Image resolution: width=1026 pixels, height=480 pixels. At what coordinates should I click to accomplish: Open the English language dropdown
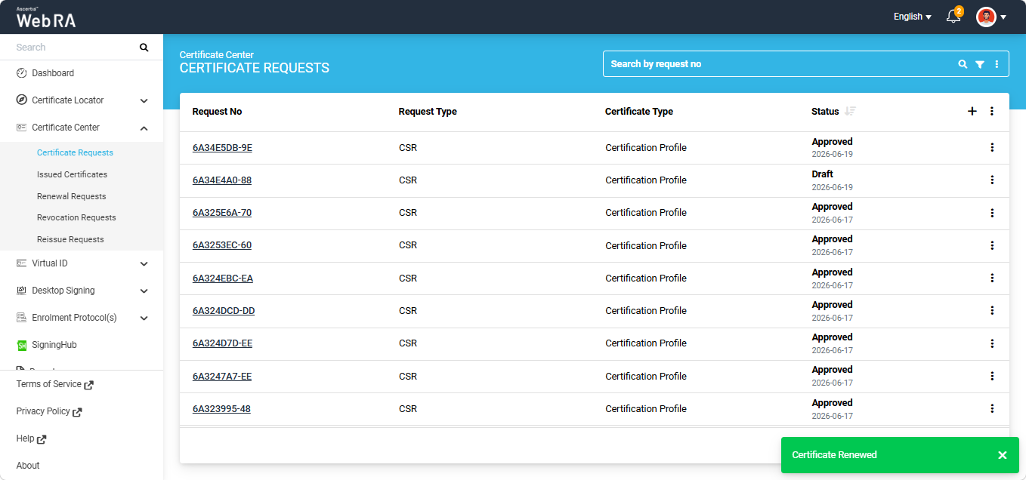tap(912, 17)
